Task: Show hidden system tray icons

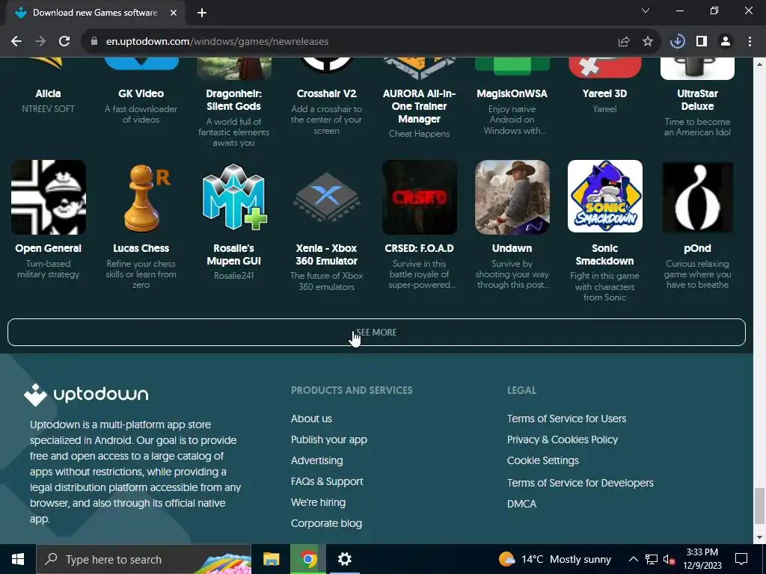Action: (x=633, y=559)
